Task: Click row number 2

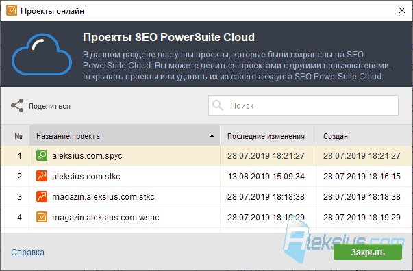Action: click(19, 177)
